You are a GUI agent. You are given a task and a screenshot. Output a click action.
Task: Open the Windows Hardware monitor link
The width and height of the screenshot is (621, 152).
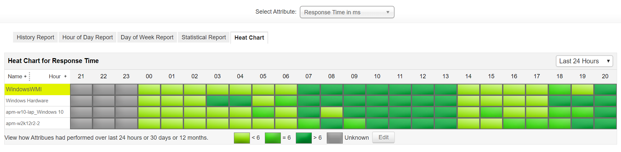point(27,101)
